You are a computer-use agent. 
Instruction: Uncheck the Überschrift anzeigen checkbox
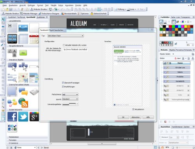tap(63, 83)
